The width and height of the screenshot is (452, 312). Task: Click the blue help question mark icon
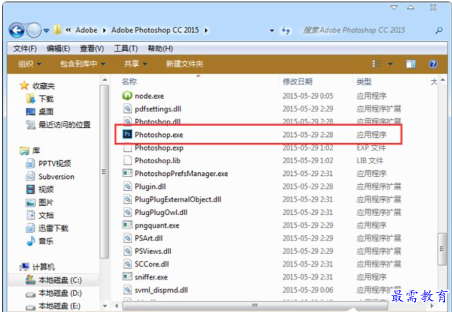[x=432, y=64]
